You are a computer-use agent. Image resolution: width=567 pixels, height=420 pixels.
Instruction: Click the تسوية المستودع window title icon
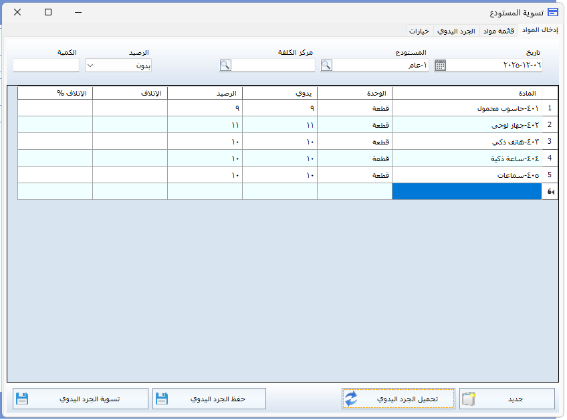(x=552, y=12)
